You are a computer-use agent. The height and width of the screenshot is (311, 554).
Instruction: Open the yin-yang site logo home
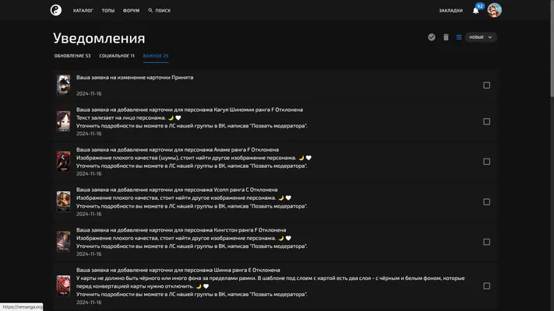coord(56,10)
